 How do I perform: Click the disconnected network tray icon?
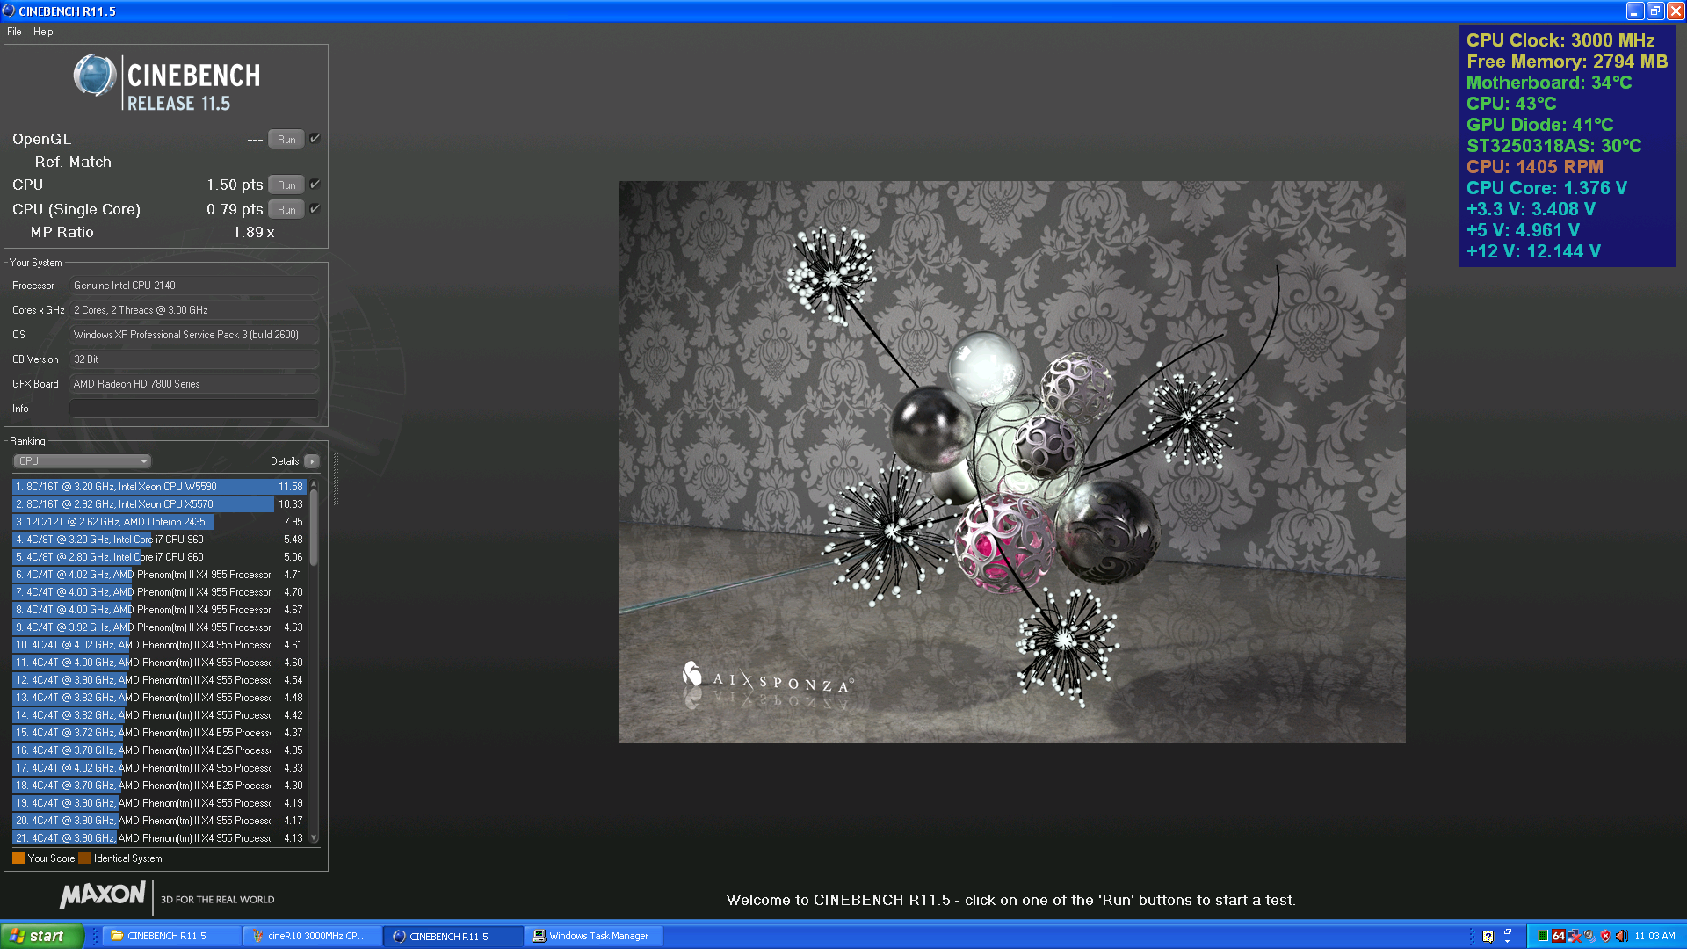(x=1575, y=936)
